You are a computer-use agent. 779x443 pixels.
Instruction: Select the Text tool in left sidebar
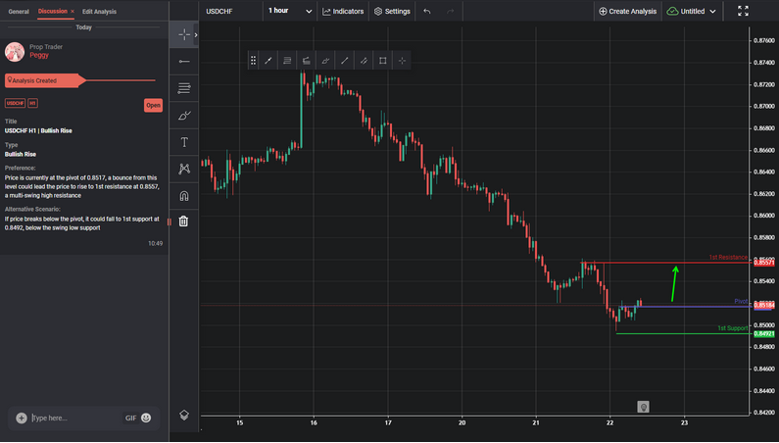[184, 142]
